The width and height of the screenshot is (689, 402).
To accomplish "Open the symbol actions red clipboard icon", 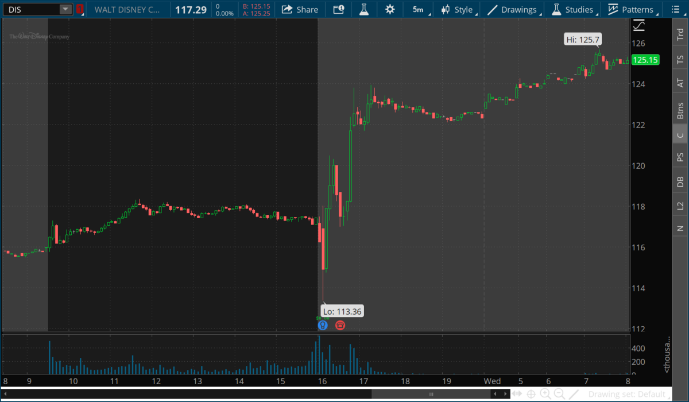I will pos(80,9).
